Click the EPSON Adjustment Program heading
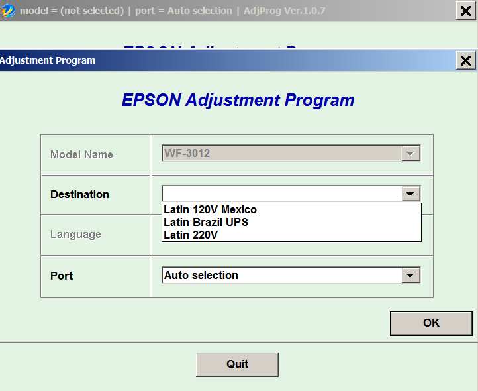The height and width of the screenshot is (391, 478). pos(238,100)
